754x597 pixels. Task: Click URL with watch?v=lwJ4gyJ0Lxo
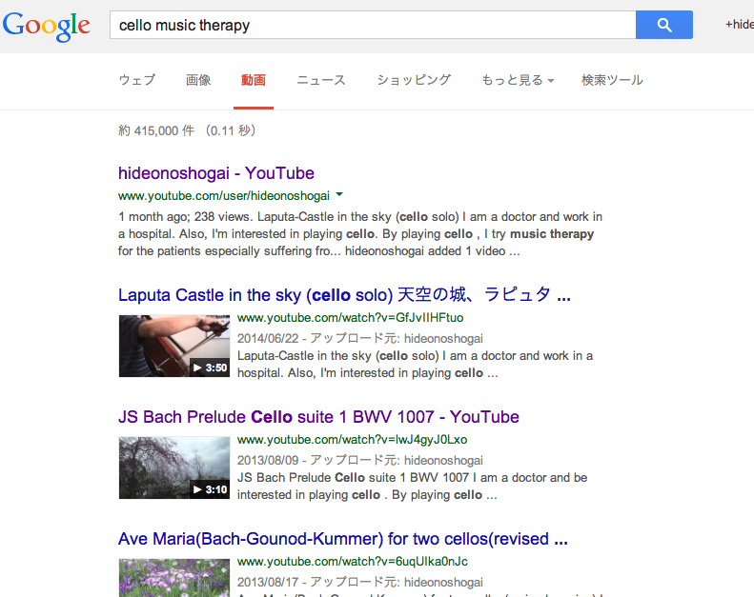click(353, 440)
